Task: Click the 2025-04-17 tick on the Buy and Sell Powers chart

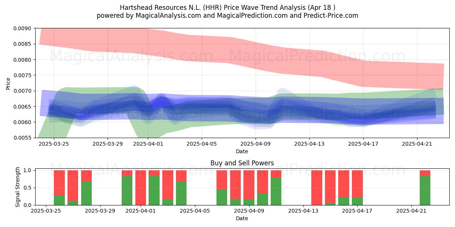Action: point(357,211)
